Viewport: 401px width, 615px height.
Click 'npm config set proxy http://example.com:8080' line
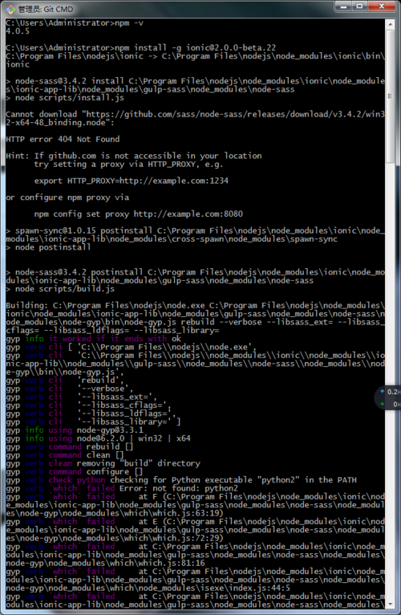139,214
